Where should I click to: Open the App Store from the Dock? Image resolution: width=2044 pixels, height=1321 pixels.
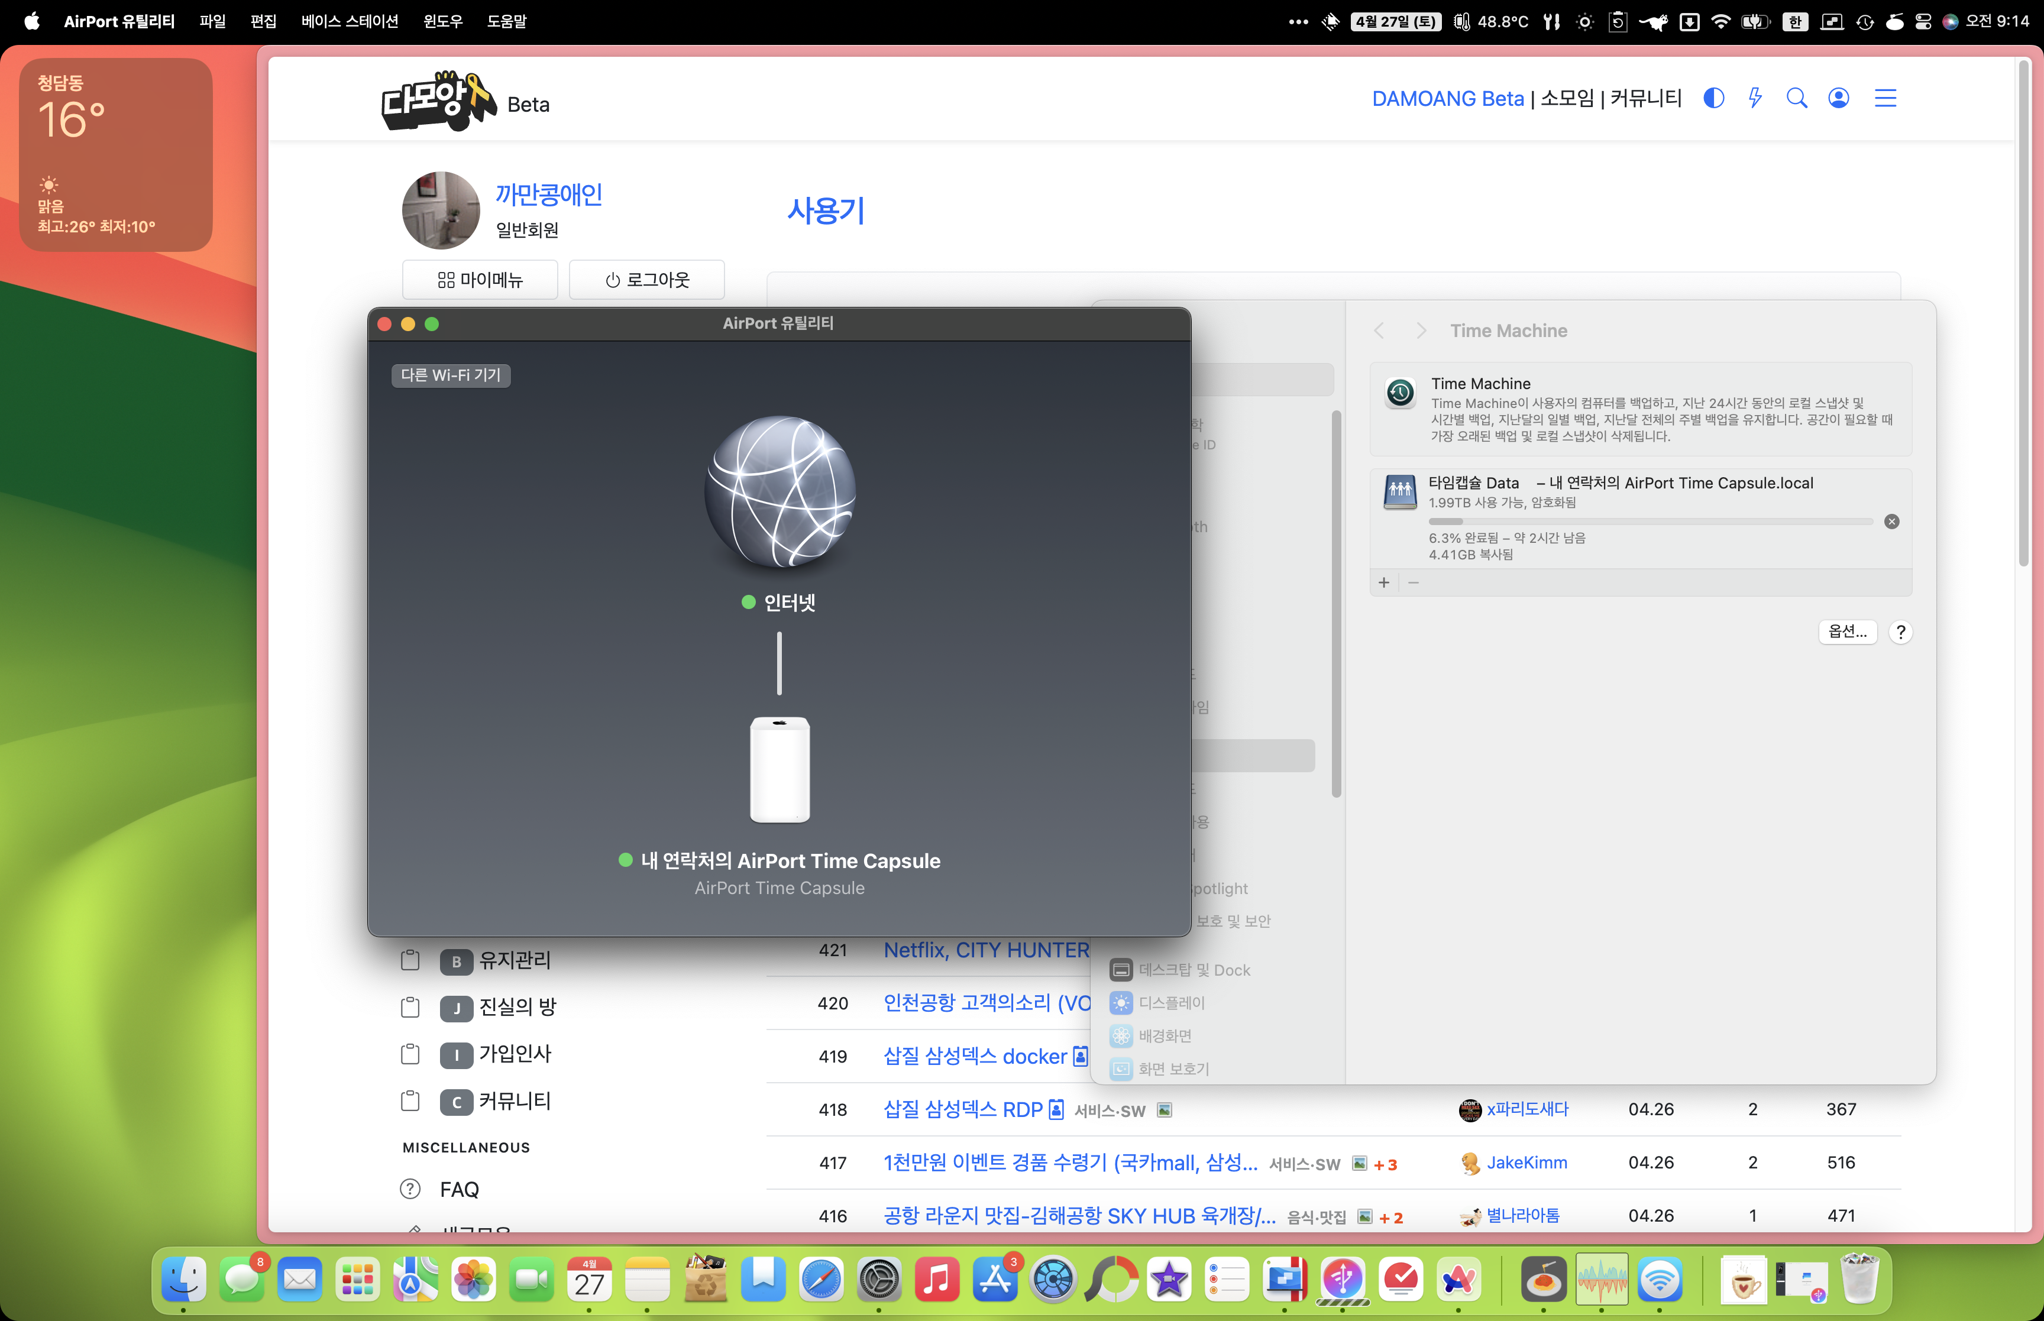coord(995,1280)
